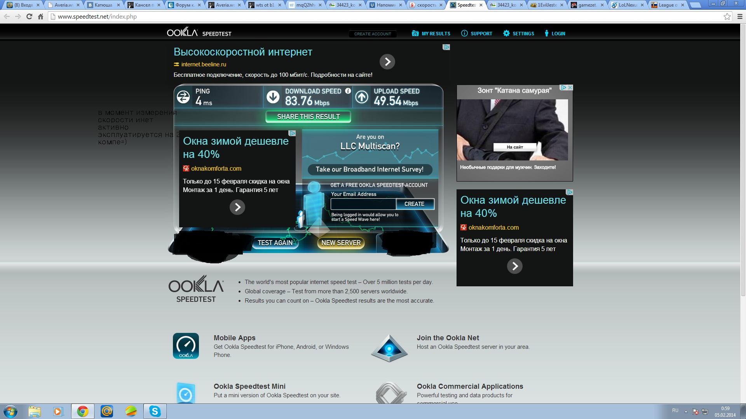This screenshot has height=419, width=746.
Task: Click the browser back arrow
Action: coord(7,17)
